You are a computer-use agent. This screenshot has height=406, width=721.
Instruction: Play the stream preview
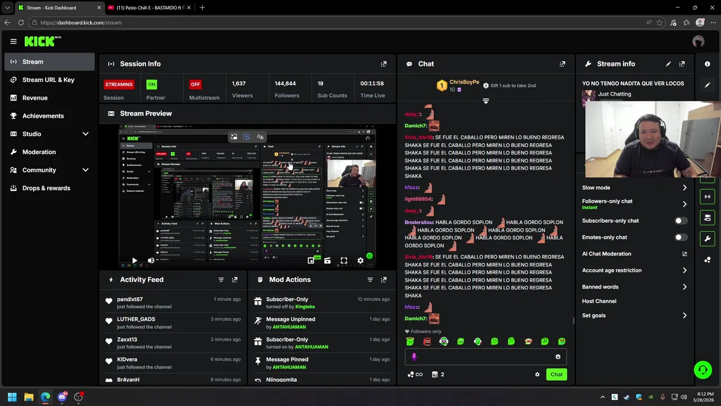pyautogui.click(x=134, y=261)
